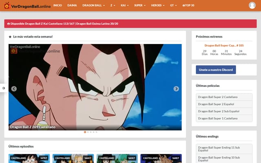Open Dragon Ball Super 2 Castellano movie
Screen dimensions: 261x163
tap(224, 97)
